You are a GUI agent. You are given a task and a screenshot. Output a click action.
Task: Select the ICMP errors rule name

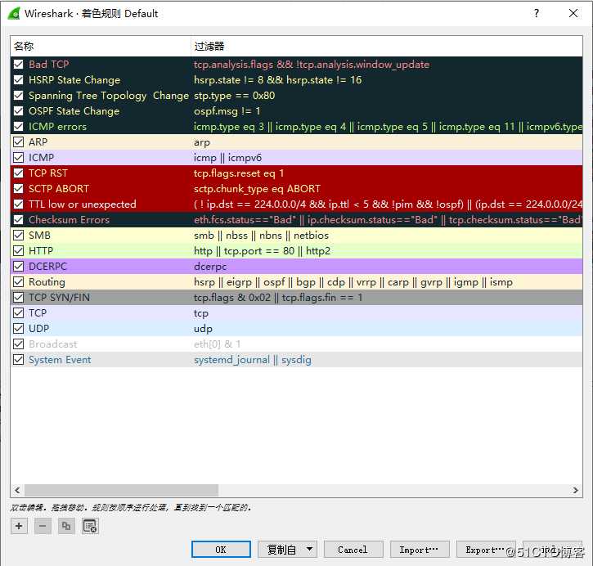click(57, 126)
